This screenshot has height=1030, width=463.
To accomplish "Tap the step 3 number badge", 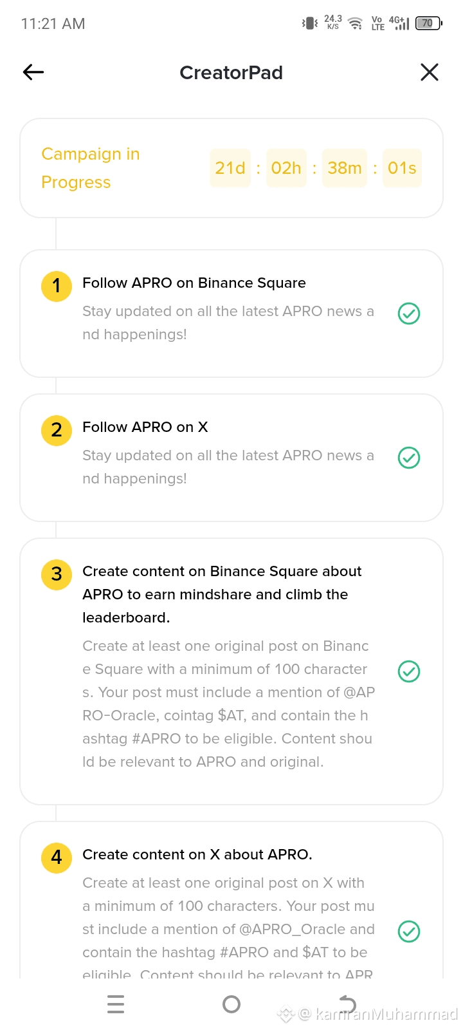I will click(x=57, y=574).
